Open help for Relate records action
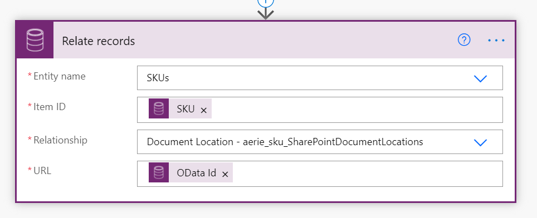537x218 pixels. [x=464, y=41]
